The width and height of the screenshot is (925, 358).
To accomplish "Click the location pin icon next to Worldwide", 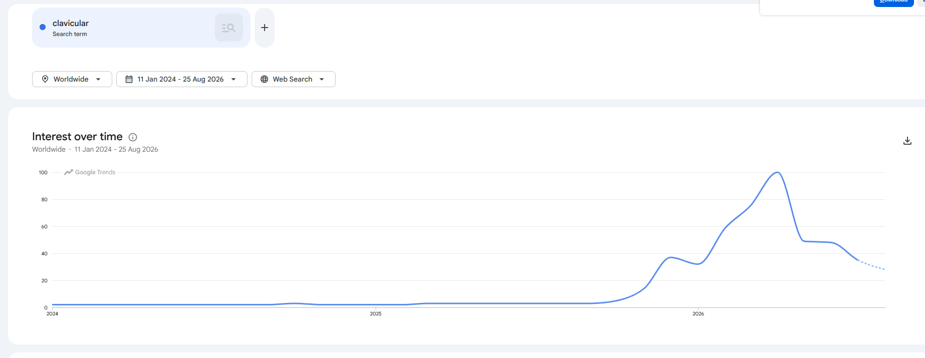I will [x=45, y=79].
